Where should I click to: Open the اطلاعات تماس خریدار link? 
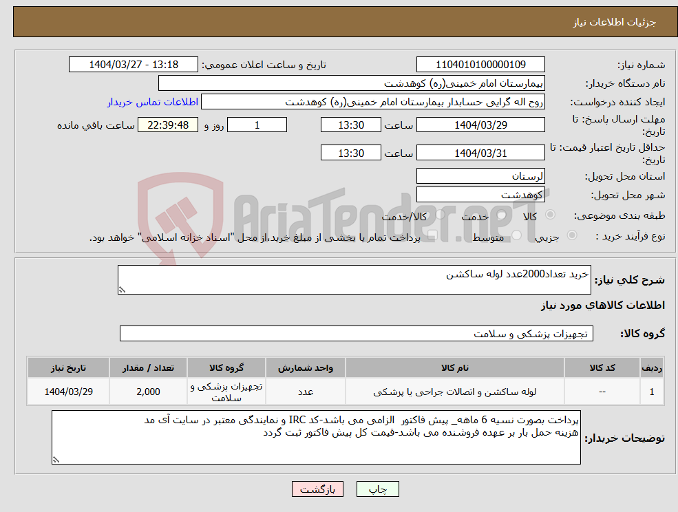click(x=156, y=101)
